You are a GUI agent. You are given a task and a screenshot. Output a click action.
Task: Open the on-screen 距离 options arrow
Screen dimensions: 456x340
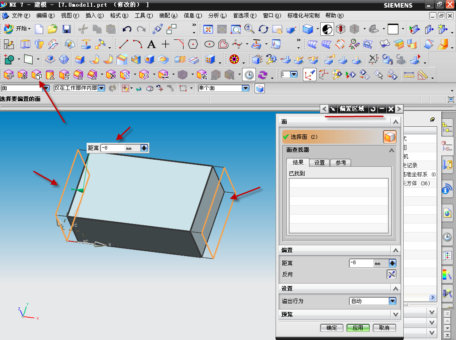pyautogui.click(x=144, y=148)
